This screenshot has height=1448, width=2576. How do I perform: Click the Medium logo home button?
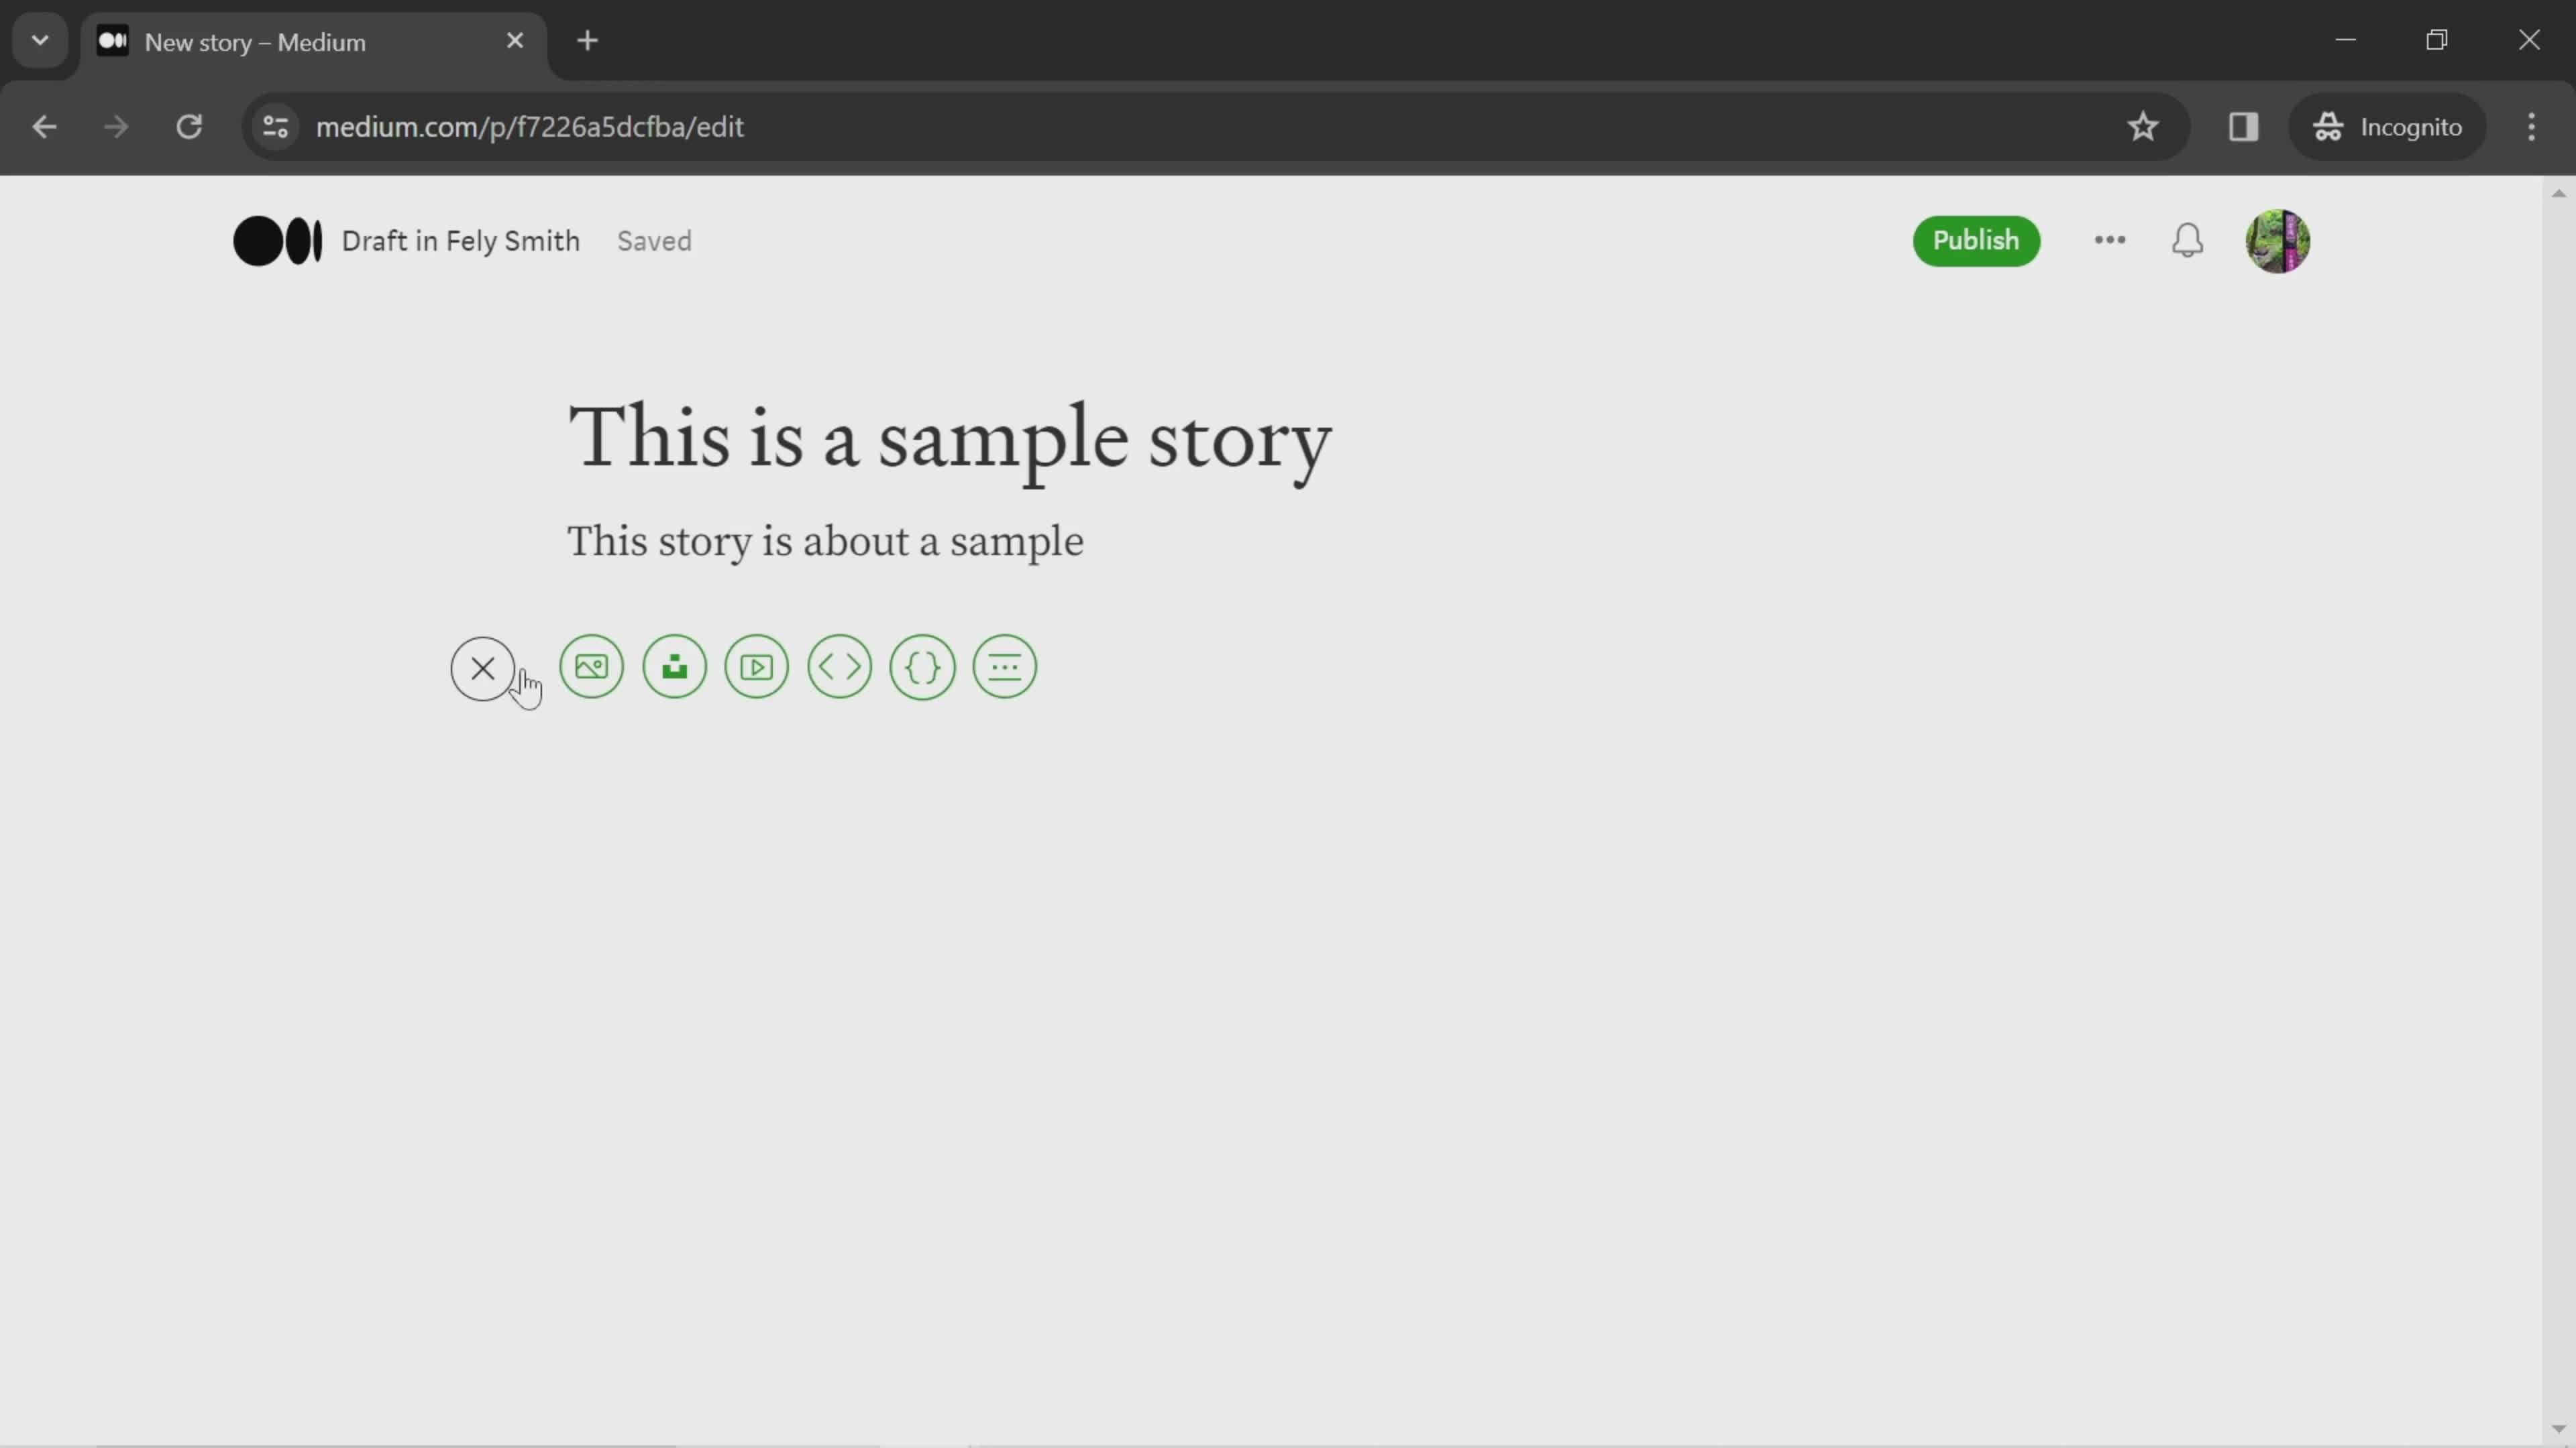(x=278, y=239)
